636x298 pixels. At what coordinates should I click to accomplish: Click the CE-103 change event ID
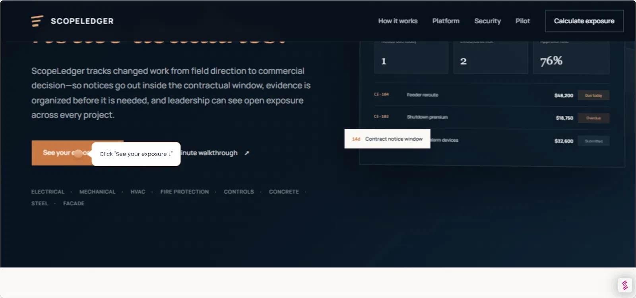[x=381, y=117]
